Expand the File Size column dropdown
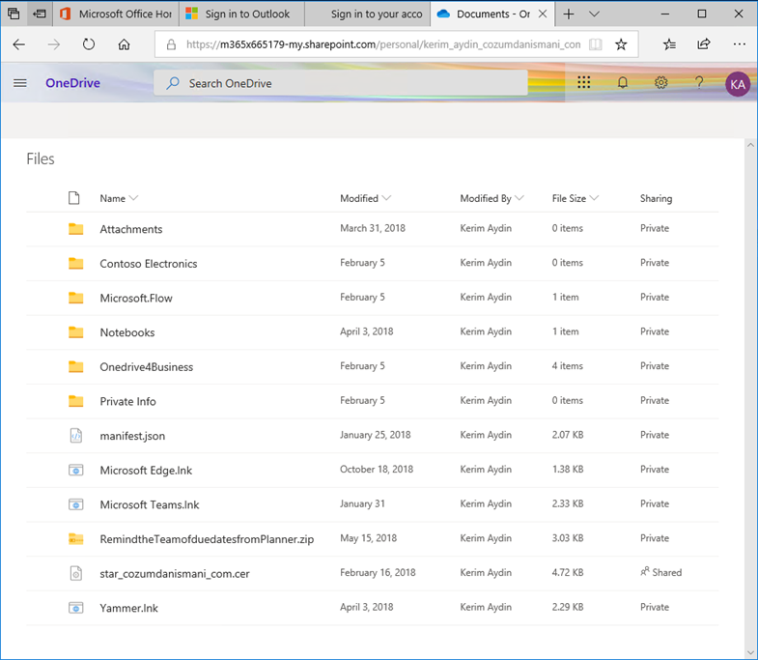Viewport: 758px width, 660px height. pos(594,198)
